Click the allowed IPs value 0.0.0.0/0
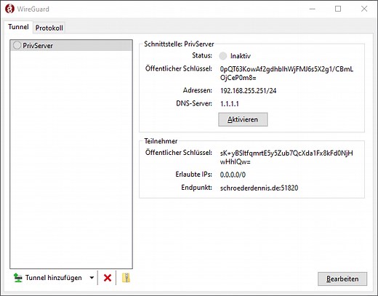The height and width of the screenshot is (296, 378). pos(233,175)
